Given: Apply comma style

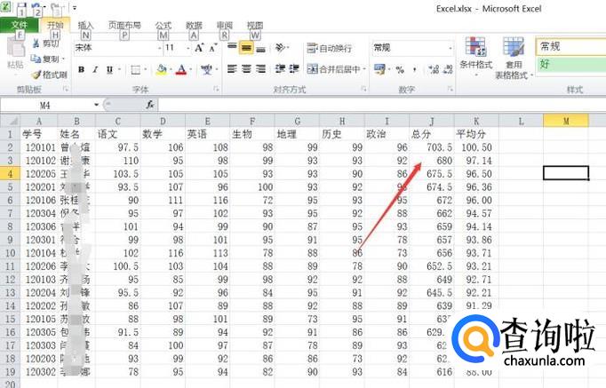Looking at the screenshot, I should pyautogui.click(x=415, y=70).
